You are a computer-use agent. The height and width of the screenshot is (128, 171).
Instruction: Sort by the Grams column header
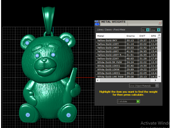131,36
